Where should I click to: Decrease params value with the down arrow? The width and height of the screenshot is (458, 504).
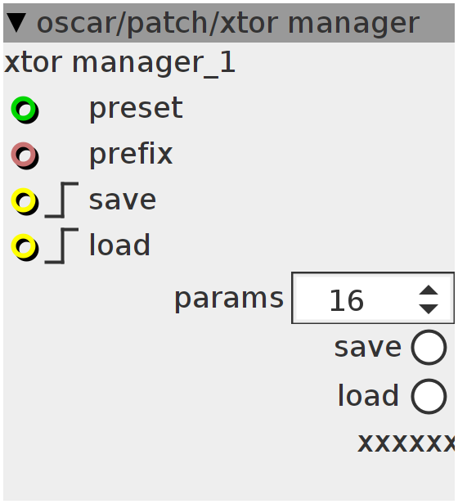(x=429, y=309)
